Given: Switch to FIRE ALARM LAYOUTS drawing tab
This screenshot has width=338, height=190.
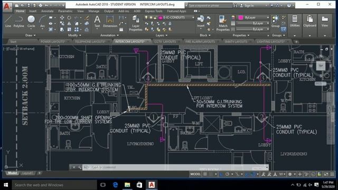Looking at the screenshot, I should point(200,42).
